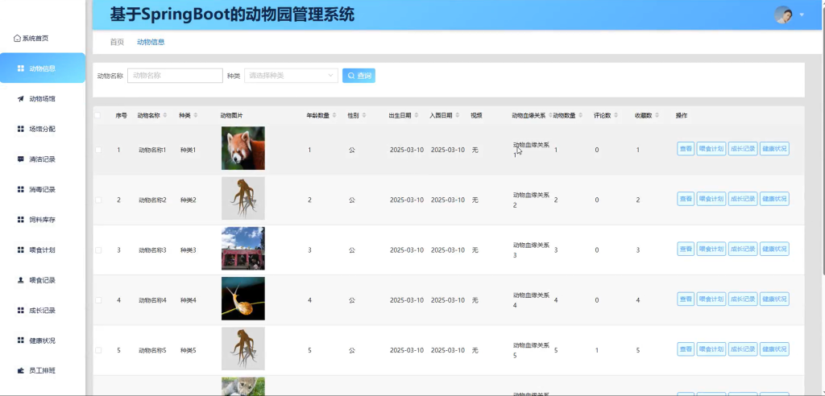Viewport: 825px width, 396px height.
Task: Open the 请选择种类 dropdown
Action: (x=291, y=76)
